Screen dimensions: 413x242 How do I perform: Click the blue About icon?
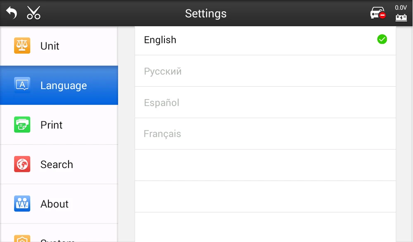point(22,204)
